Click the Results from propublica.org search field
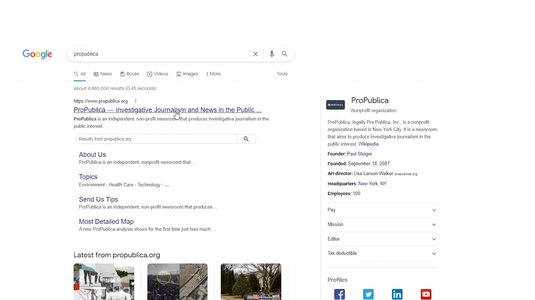 (156, 139)
